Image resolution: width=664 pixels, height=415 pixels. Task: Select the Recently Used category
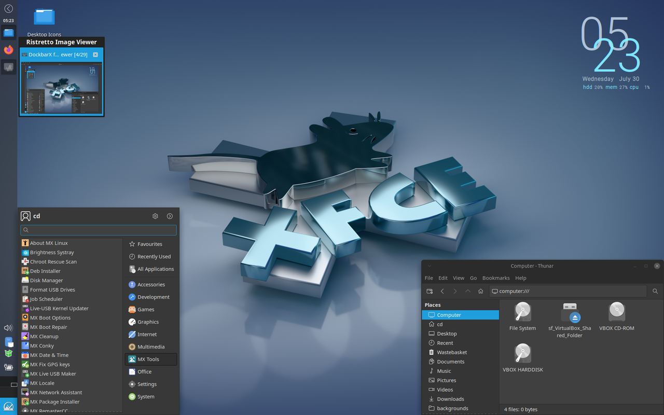[x=151, y=256]
